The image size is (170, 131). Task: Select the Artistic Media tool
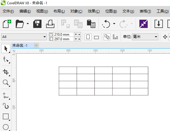tap(6, 106)
